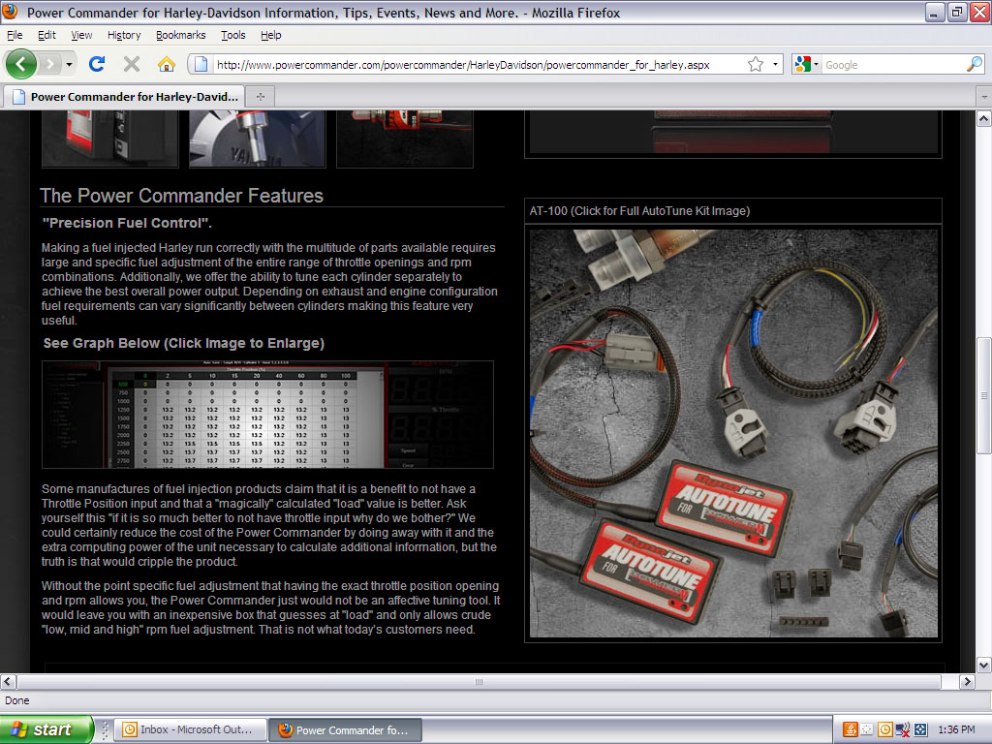992x744 pixels.
Task: Select the Power Commander for Harley-David... tab
Action: tap(124, 97)
